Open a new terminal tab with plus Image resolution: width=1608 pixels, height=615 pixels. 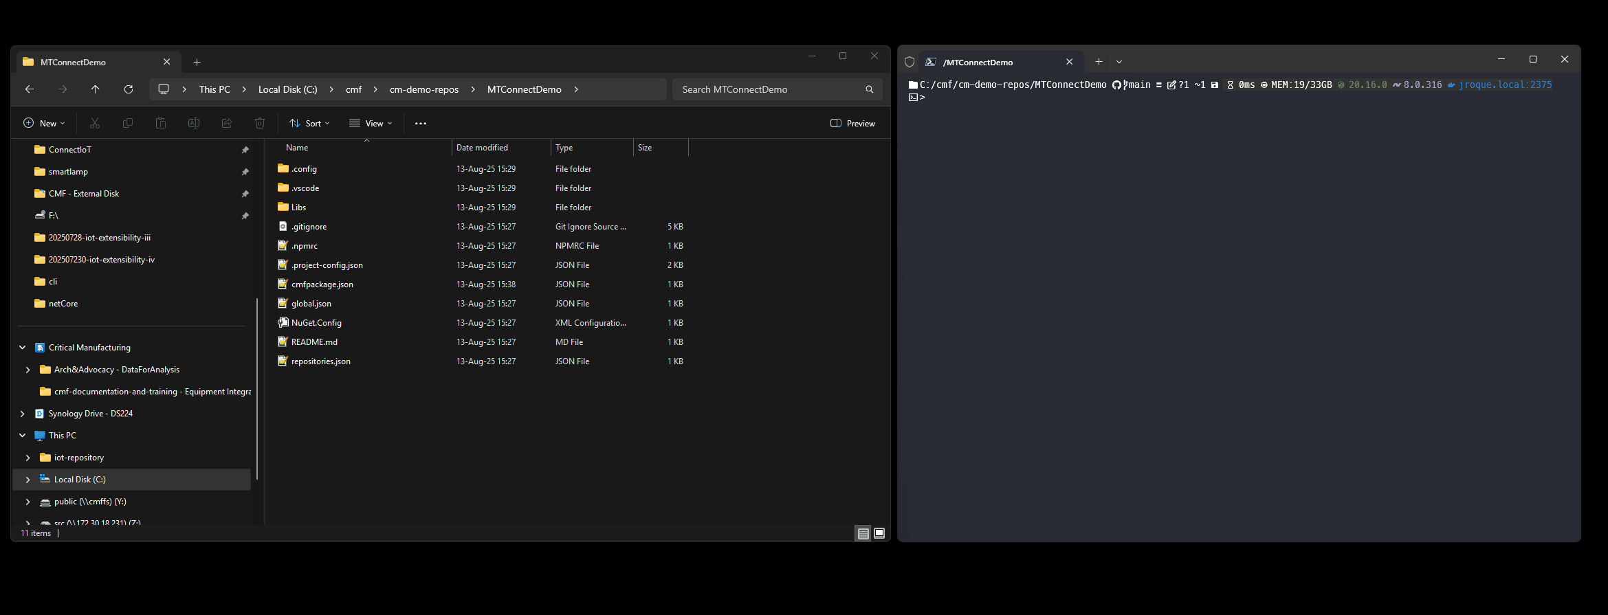[x=1099, y=62]
